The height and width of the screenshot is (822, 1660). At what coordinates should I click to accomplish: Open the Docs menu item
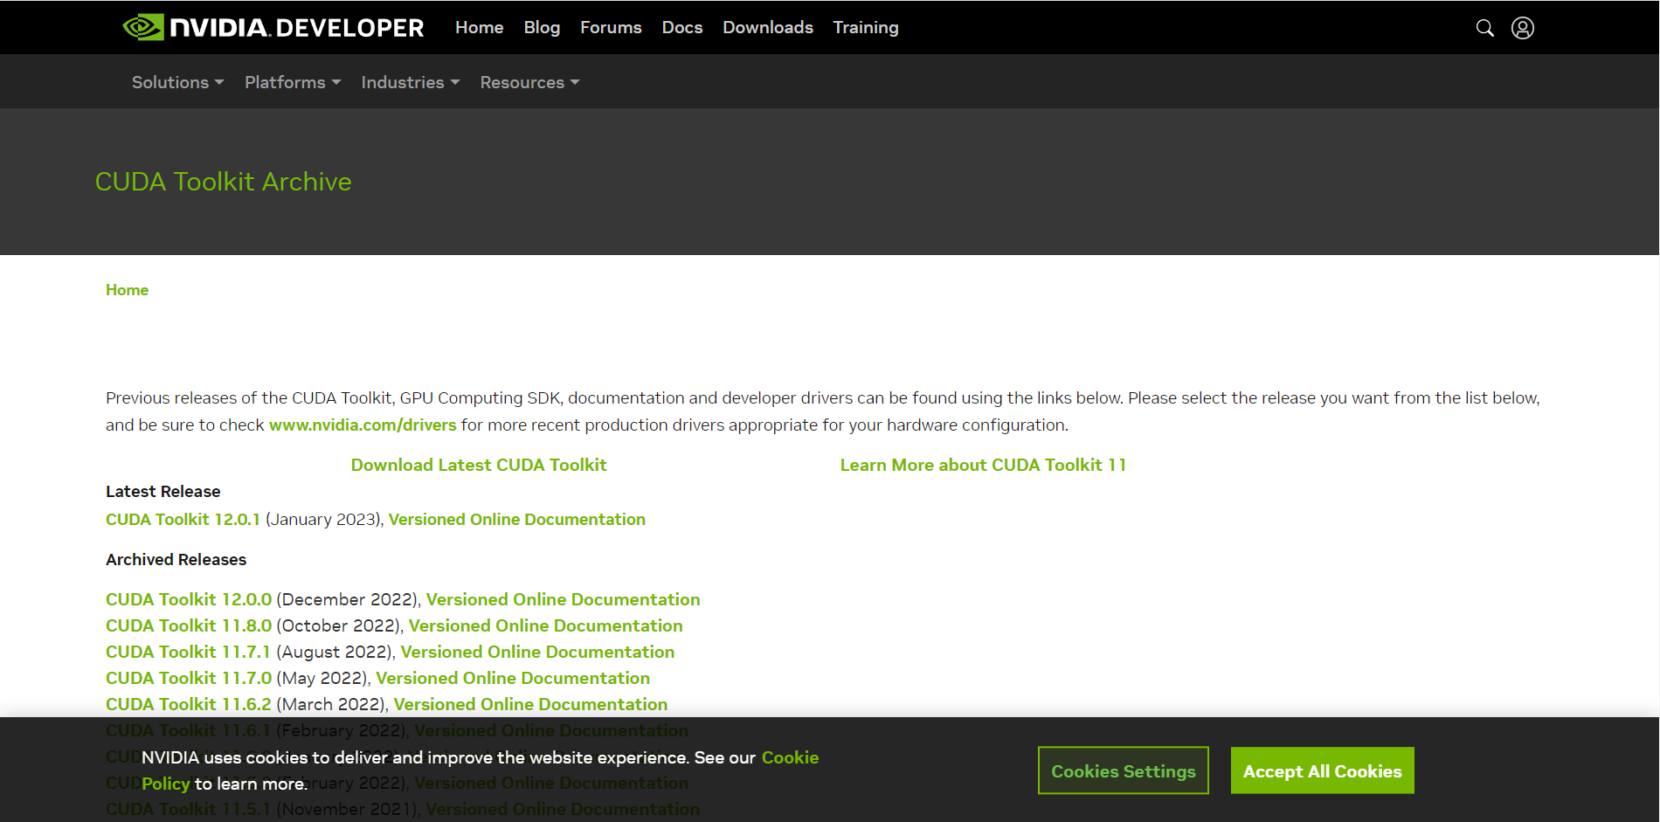tap(682, 27)
